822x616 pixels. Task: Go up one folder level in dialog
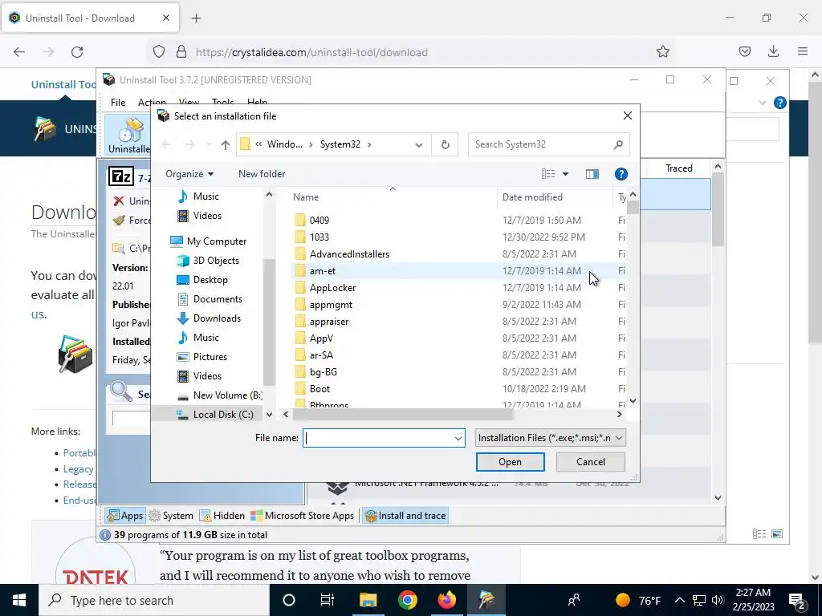pyautogui.click(x=226, y=144)
